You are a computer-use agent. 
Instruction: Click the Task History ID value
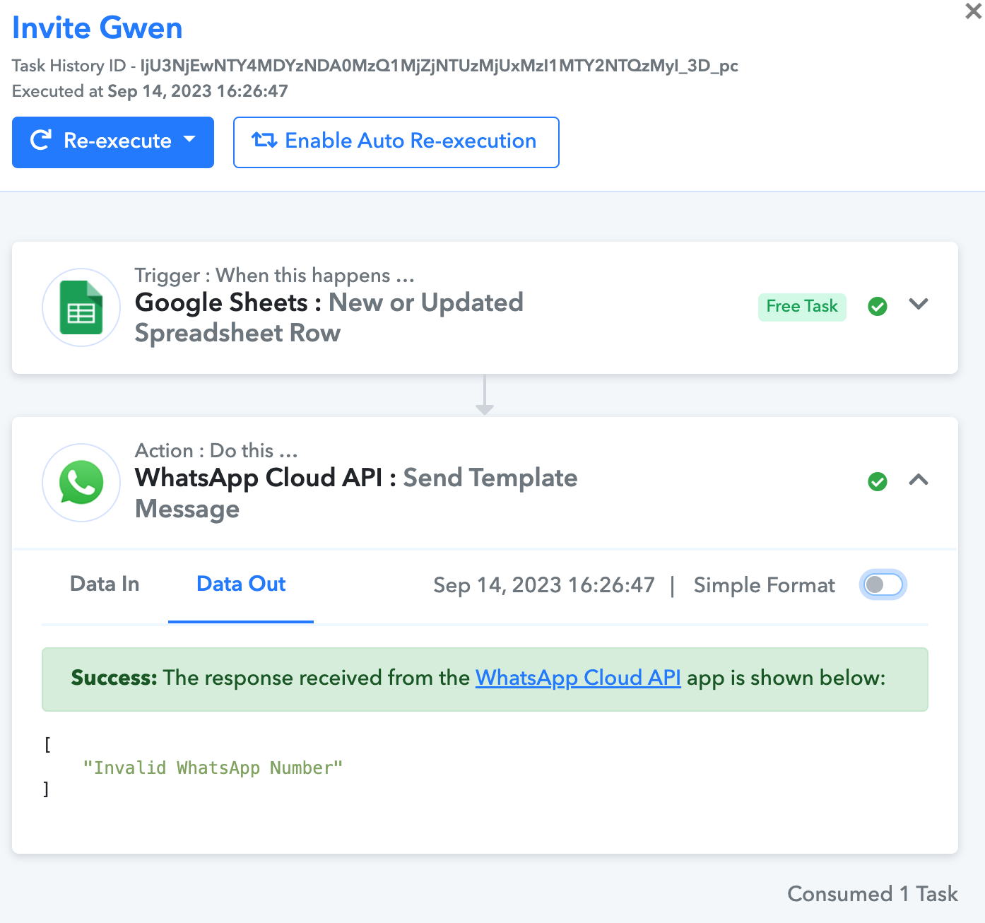click(x=440, y=66)
